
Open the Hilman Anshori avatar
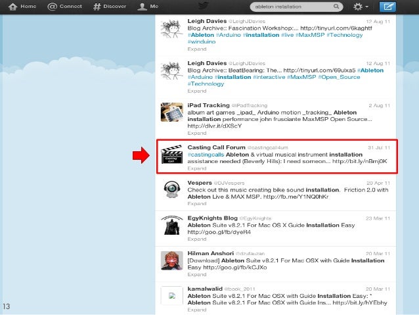click(x=172, y=260)
